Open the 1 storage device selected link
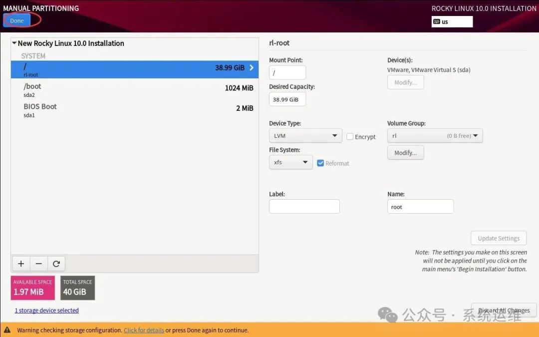 46,311
